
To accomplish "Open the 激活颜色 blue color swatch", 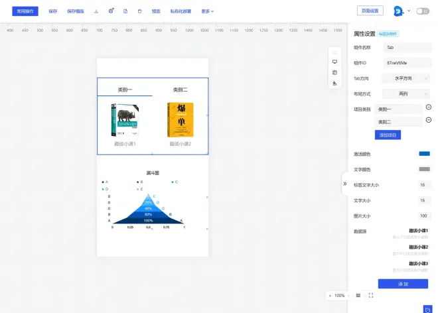I will click(x=424, y=154).
